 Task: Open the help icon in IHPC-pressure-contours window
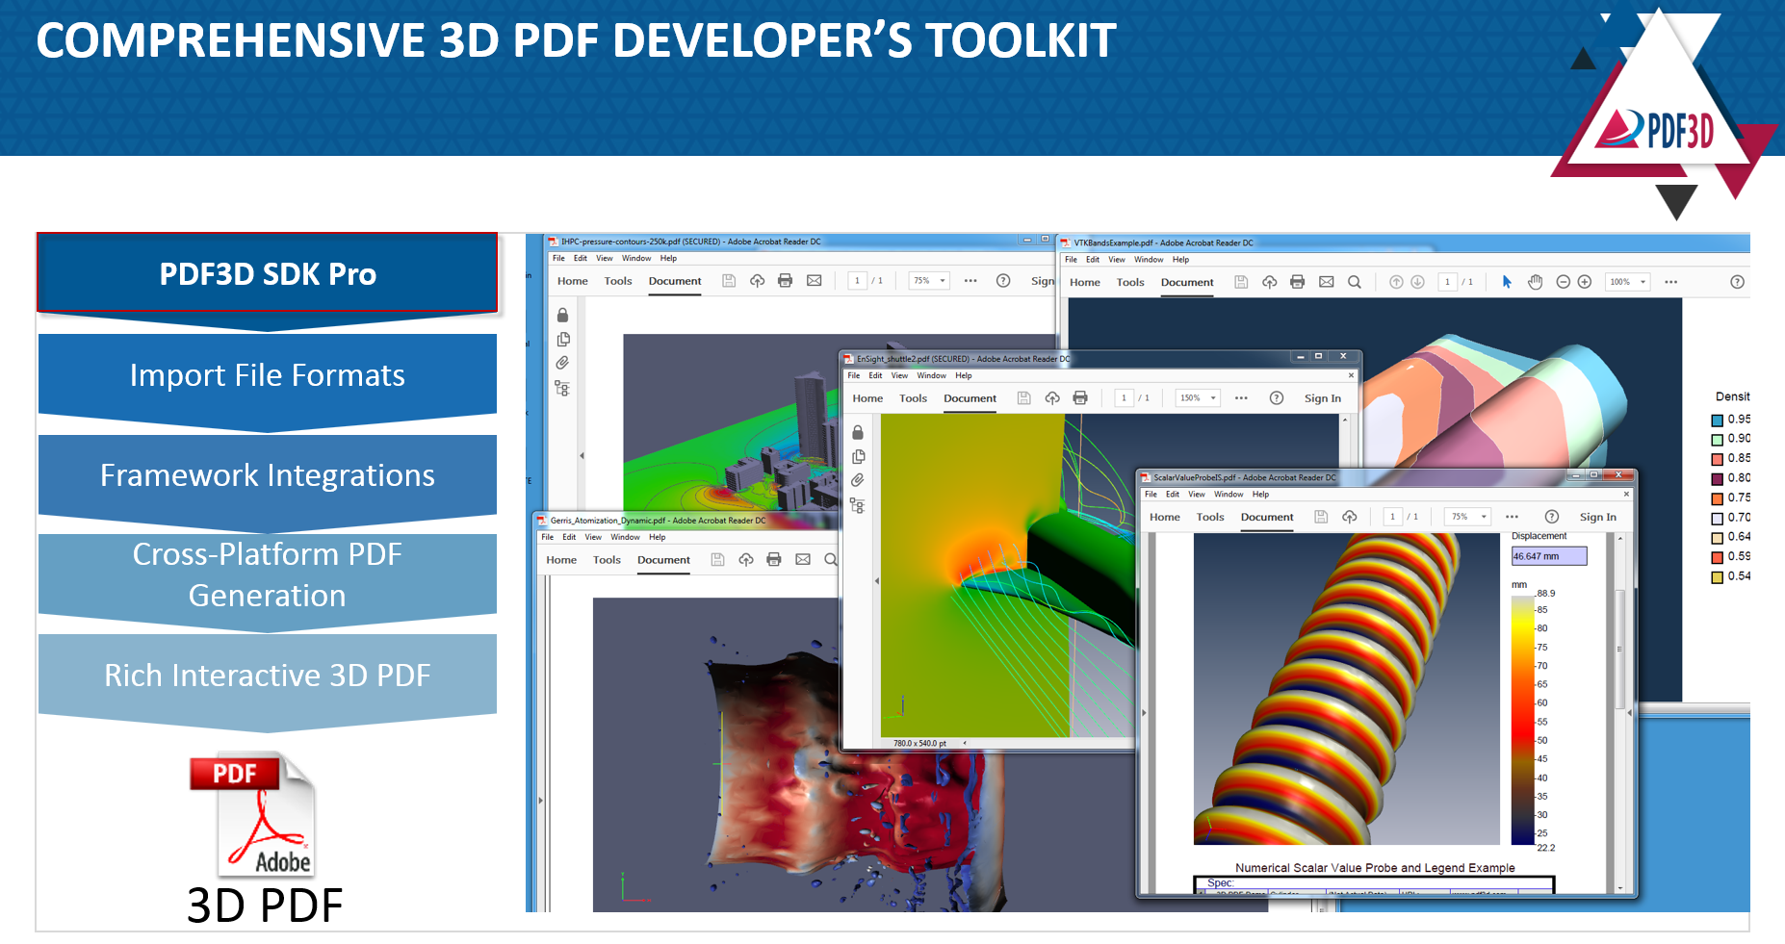[x=1003, y=281]
